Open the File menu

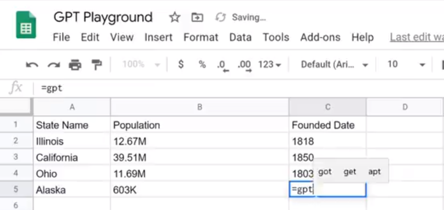pyautogui.click(x=61, y=37)
